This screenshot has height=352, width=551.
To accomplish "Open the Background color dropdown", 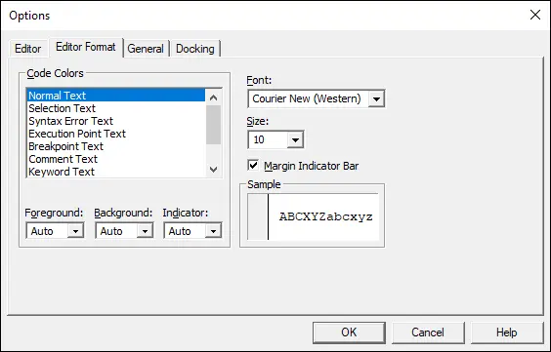I will coord(145,231).
